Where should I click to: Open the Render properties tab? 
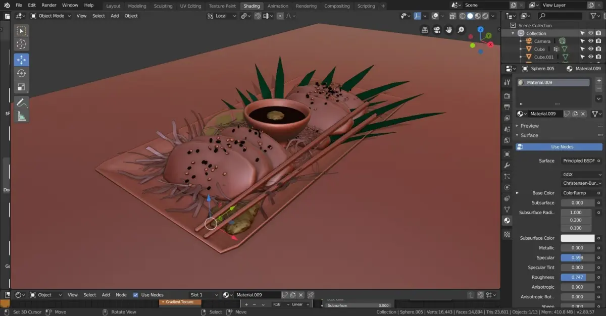tap(507, 96)
